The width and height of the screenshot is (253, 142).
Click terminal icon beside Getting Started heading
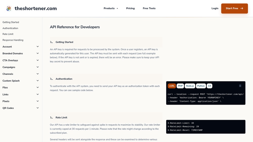[51, 42]
